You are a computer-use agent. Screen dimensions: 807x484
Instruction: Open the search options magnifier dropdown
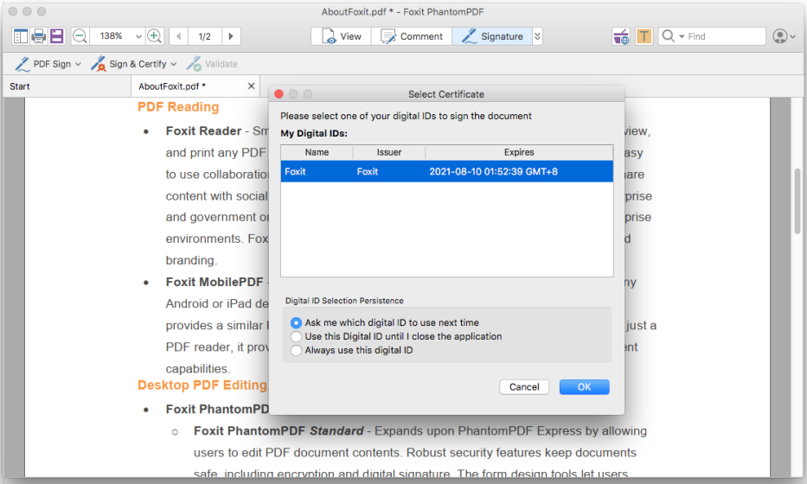click(673, 36)
